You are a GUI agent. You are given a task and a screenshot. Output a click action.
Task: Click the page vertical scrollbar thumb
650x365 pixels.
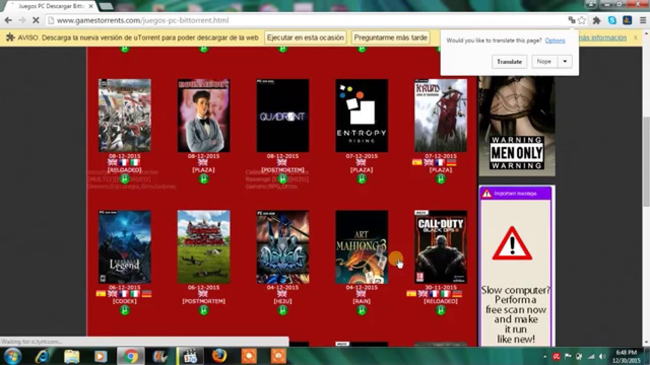[646, 161]
